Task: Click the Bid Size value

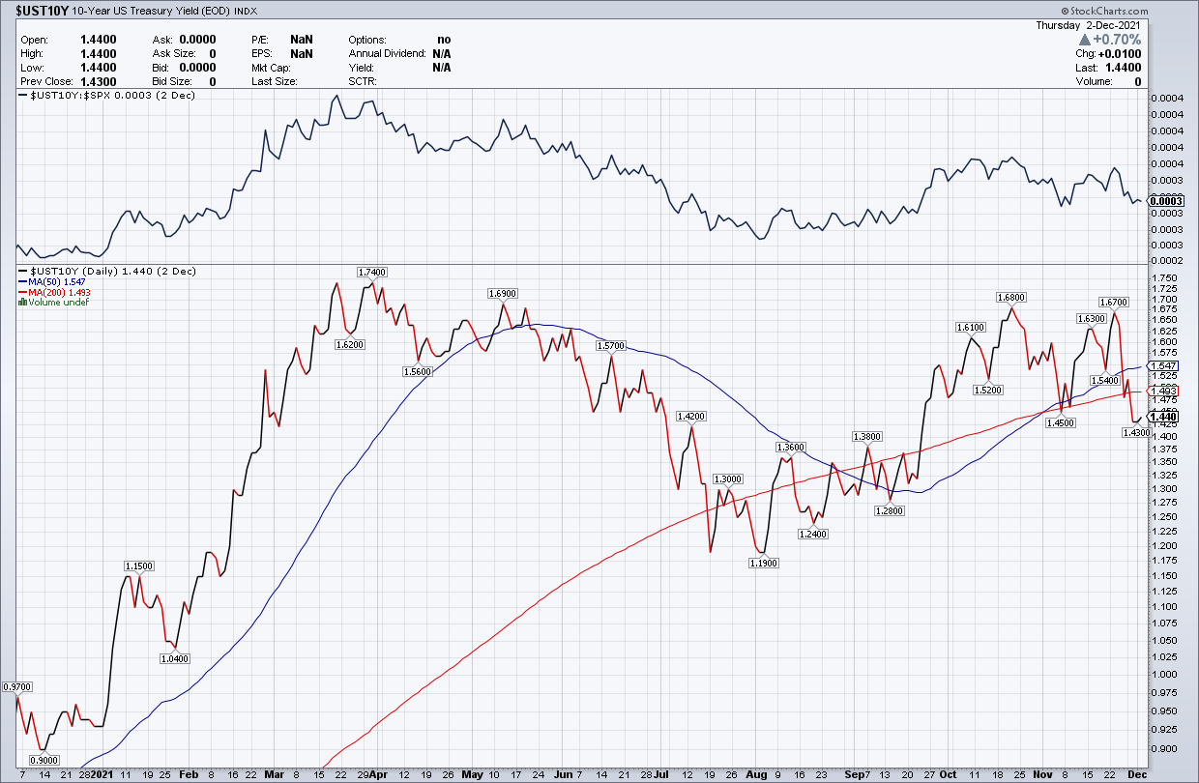Action: (x=212, y=82)
